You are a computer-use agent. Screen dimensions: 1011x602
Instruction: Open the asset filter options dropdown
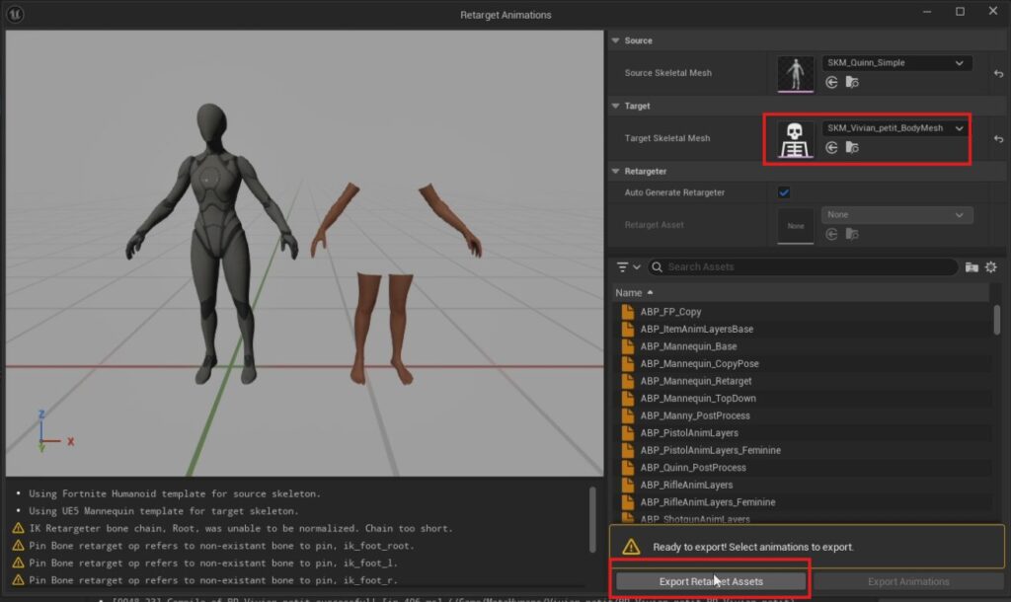pyautogui.click(x=628, y=266)
